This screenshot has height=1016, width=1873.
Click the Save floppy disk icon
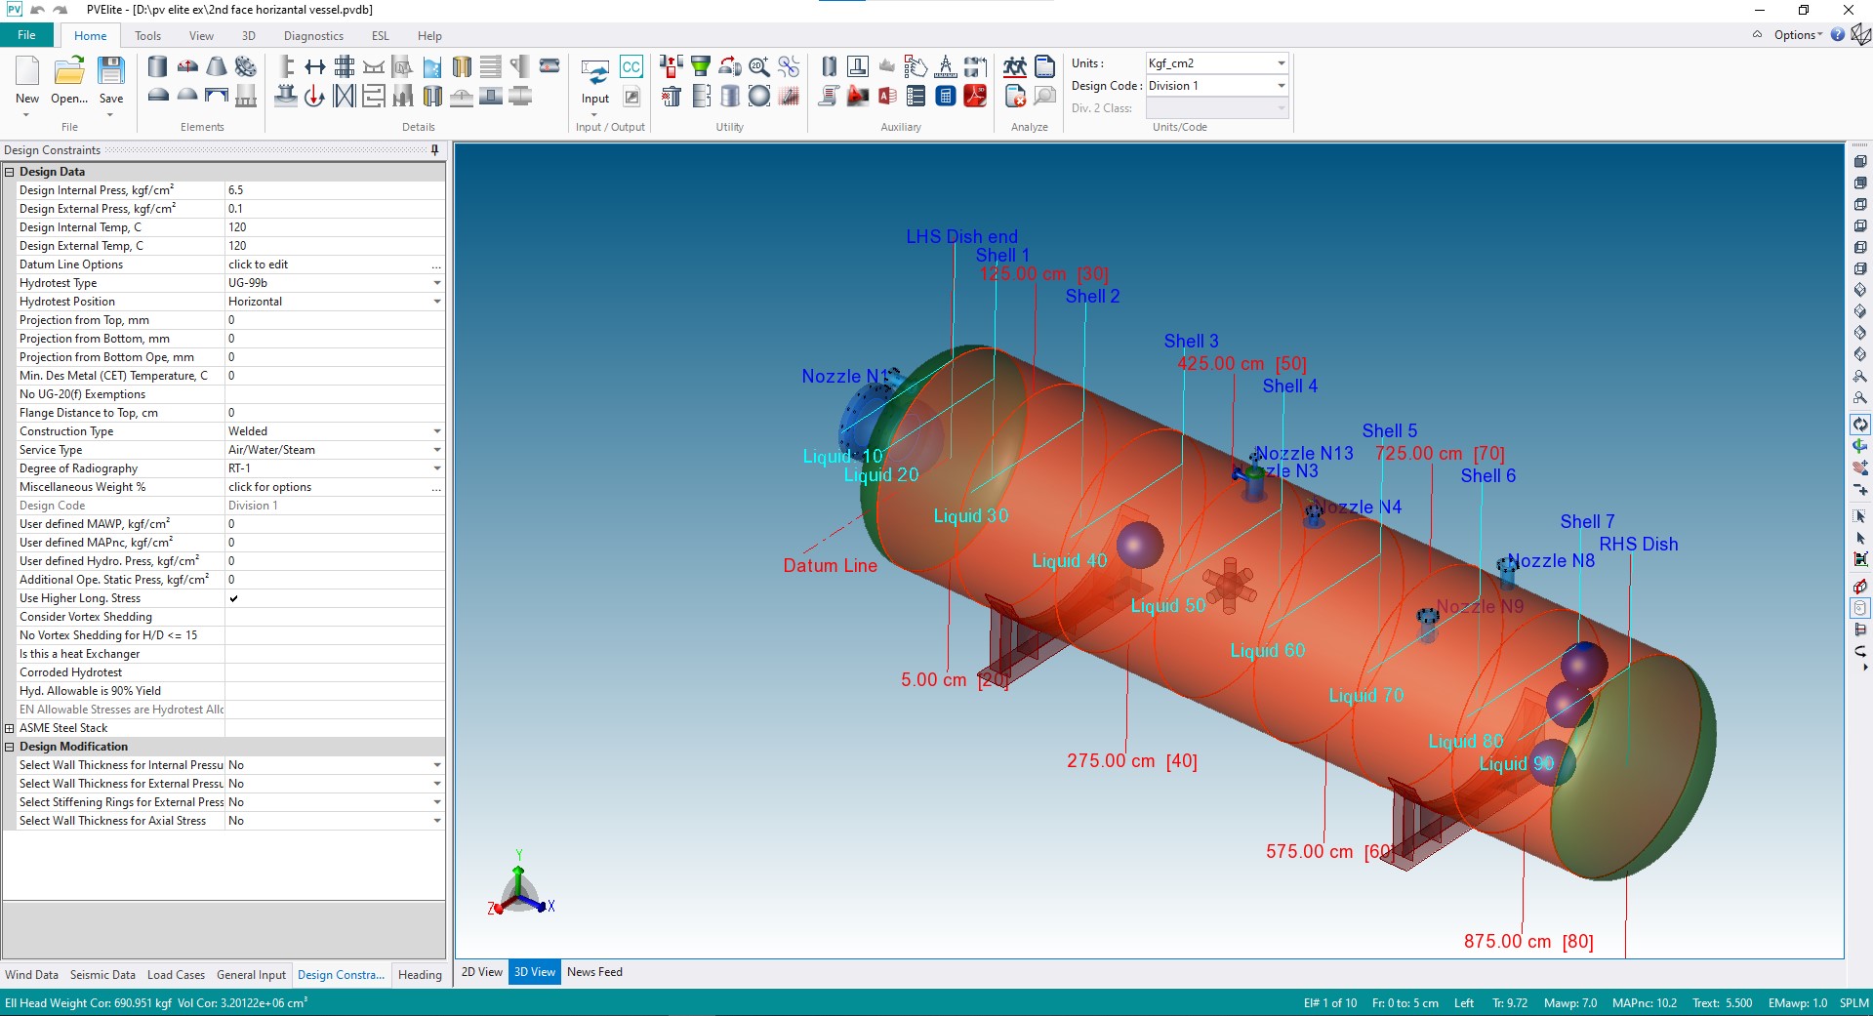[111, 71]
